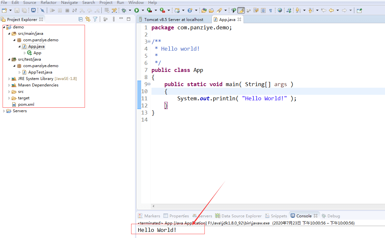Click the Suspend (pause) debug icon
Image resolution: width=385 pixels, height=238 pixels.
[60, 10]
